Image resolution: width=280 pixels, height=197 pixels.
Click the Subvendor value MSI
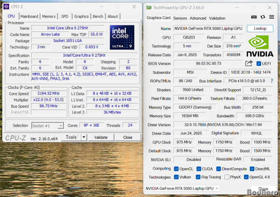click(190, 72)
